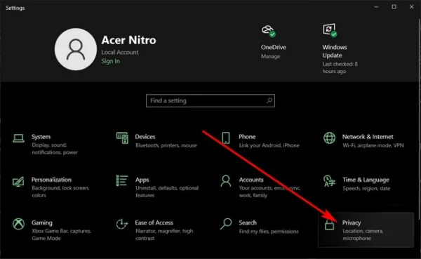This screenshot has height=259, width=421.
Task: Select the Ease of Access heading
Action: point(154,223)
